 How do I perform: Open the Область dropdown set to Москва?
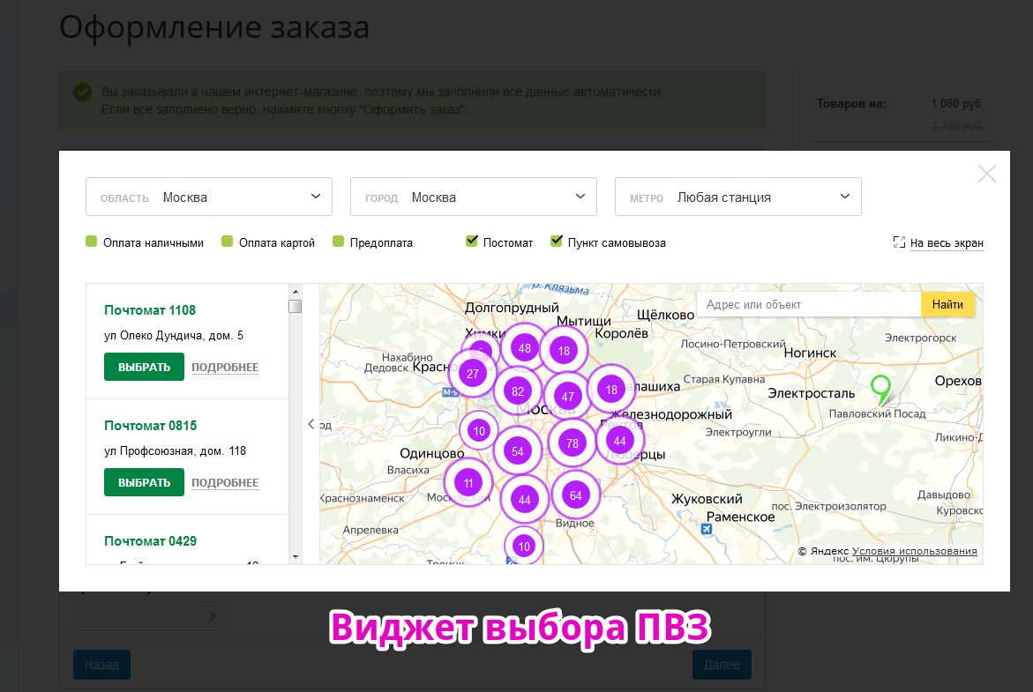coord(209,197)
